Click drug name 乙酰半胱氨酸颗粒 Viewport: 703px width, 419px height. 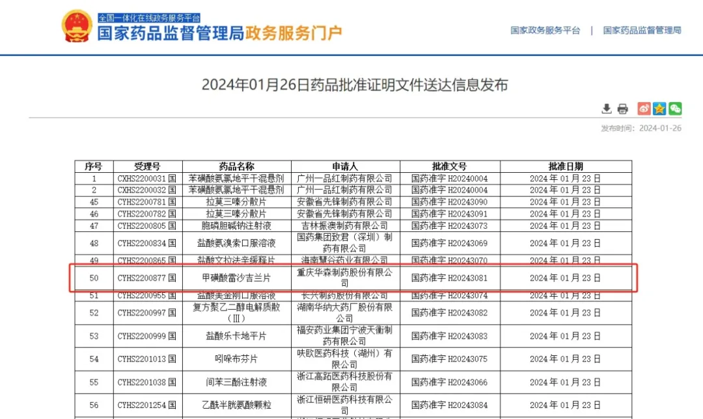coord(236,405)
